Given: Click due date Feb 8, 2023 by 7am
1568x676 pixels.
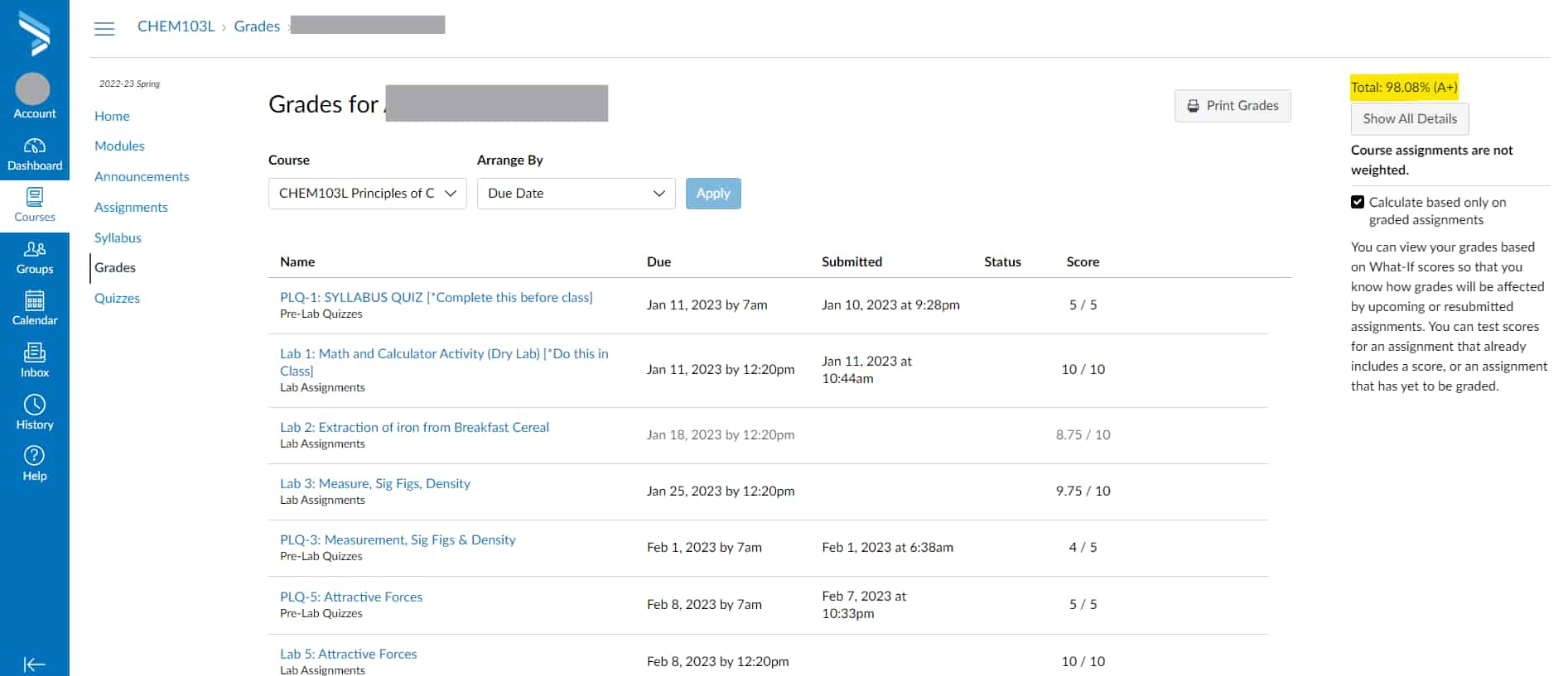Looking at the screenshot, I should (704, 604).
